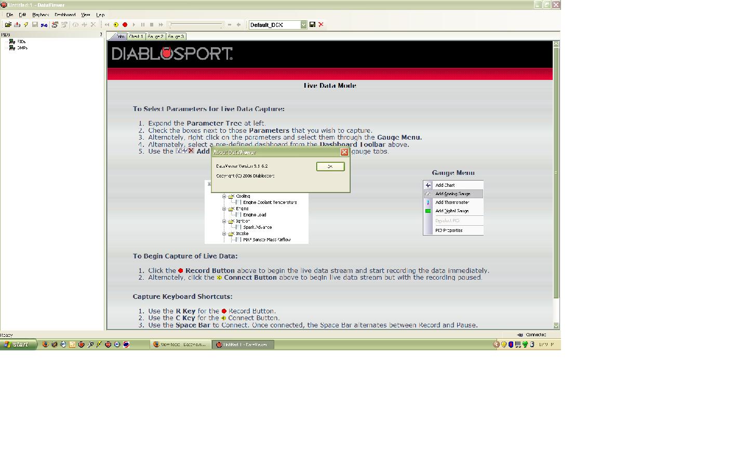This screenshot has width=748, height=467.
Task: Click the pause button in the playback toolbar
Action: (x=143, y=25)
